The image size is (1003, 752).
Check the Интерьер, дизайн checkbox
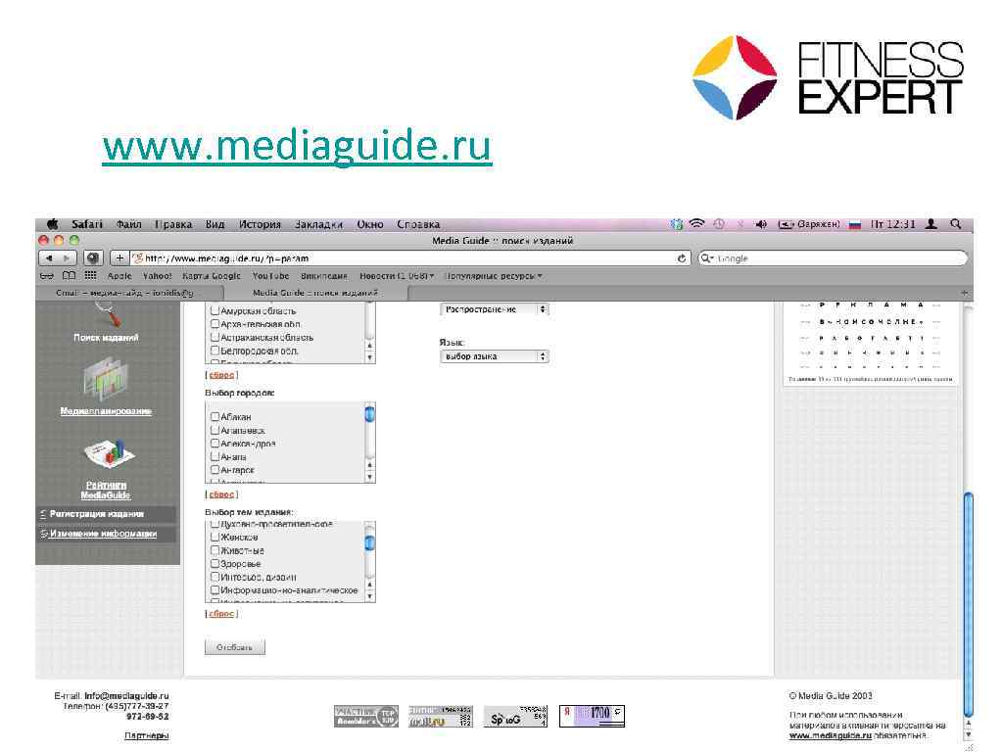point(215,576)
